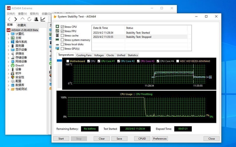Image resolution: width=236 pixels, height=147 pixels.
Task: Click the FPU icon beside Stress FPU
Action: tap(57, 31)
